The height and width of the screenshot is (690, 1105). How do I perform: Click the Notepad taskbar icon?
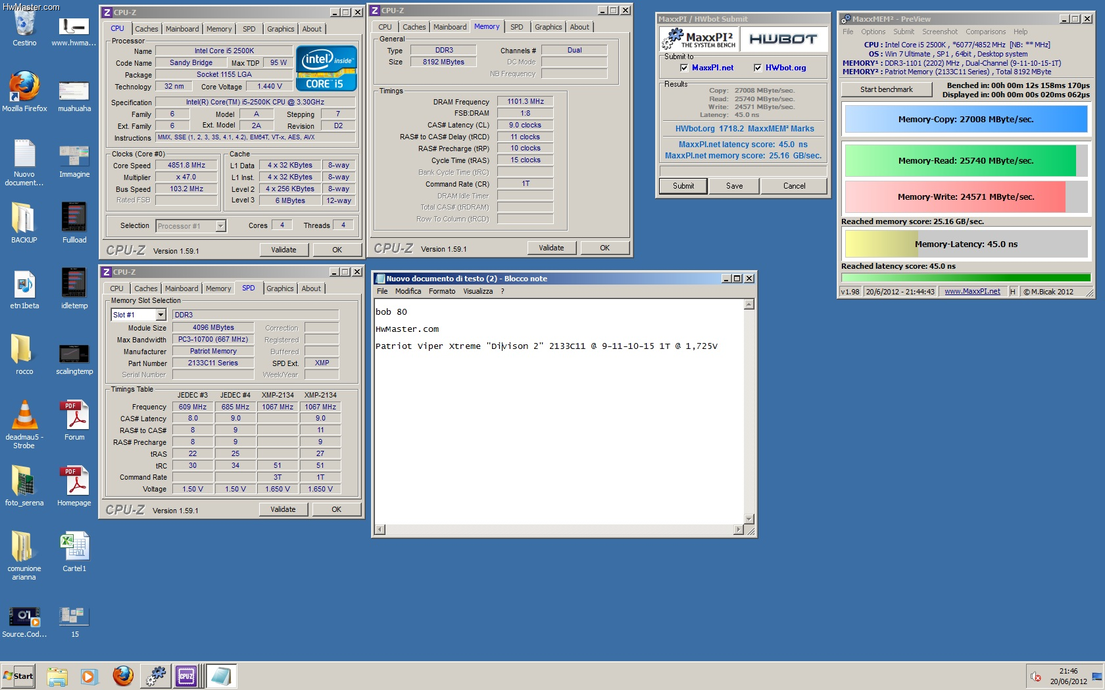[x=220, y=676]
